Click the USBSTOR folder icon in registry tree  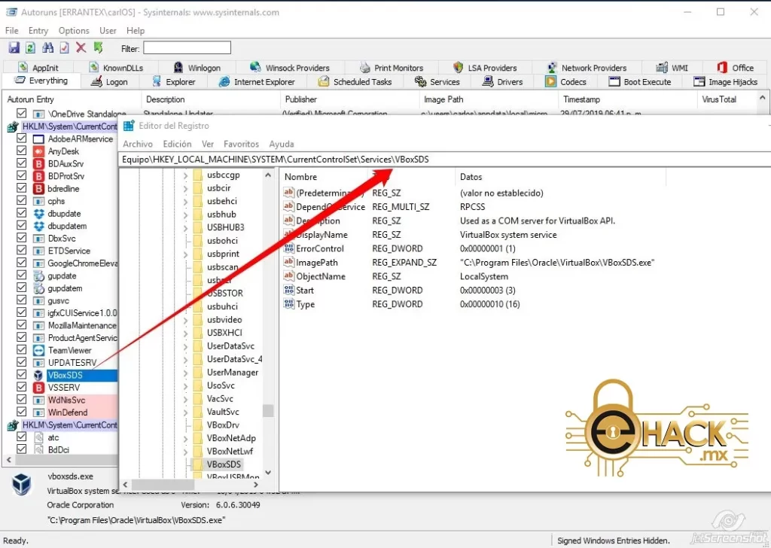coord(198,293)
